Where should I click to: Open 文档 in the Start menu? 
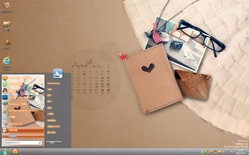pos(49,89)
